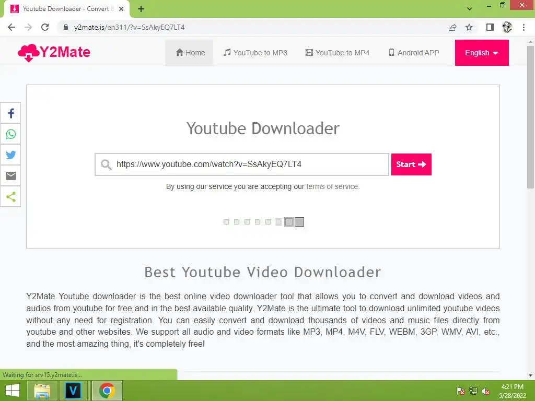
Task: Share via WhatsApp sidebar icon
Action: point(10,134)
